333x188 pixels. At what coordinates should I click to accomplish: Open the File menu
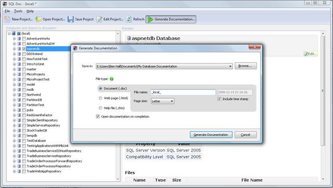pyautogui.click(x=7, y=11)
